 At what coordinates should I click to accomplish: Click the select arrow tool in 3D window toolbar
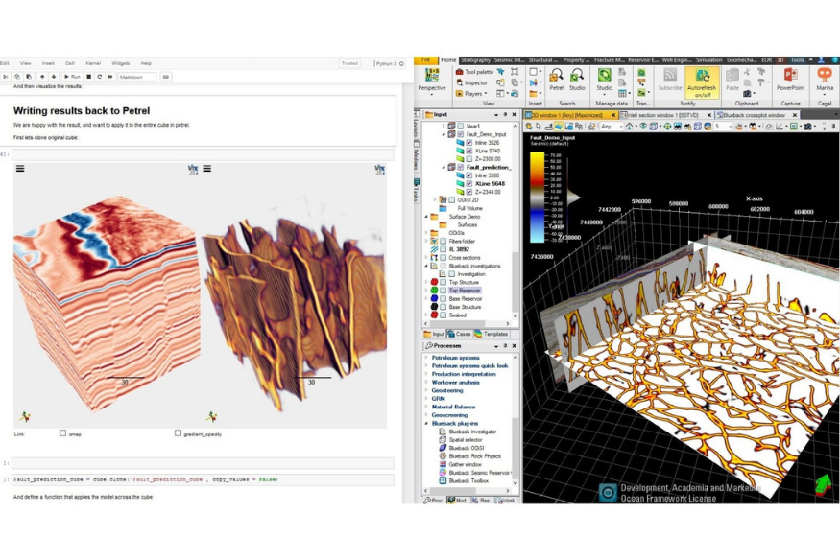[539, 127]
